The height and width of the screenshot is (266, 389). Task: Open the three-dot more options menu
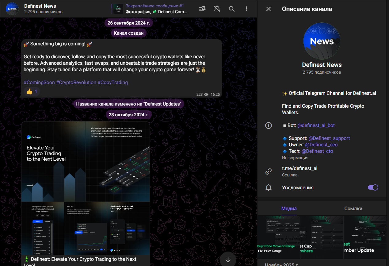tap(246, 9)
